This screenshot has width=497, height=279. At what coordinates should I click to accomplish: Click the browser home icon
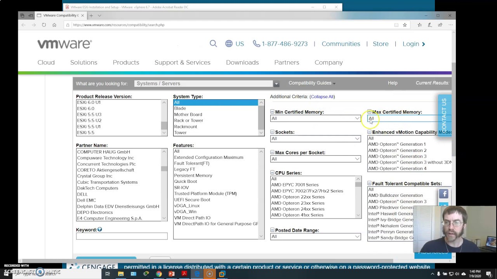pos(54,25)
